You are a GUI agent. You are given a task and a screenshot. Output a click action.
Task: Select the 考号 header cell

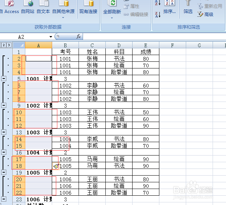[65, 52]
